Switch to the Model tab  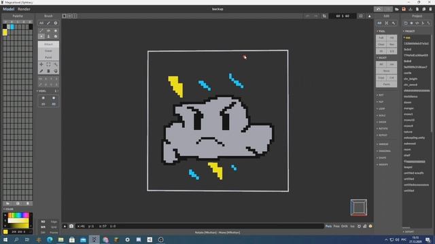pyautogui.click(x=8, y=9)
